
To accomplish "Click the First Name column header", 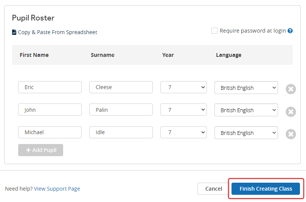I will click(34, 55).
